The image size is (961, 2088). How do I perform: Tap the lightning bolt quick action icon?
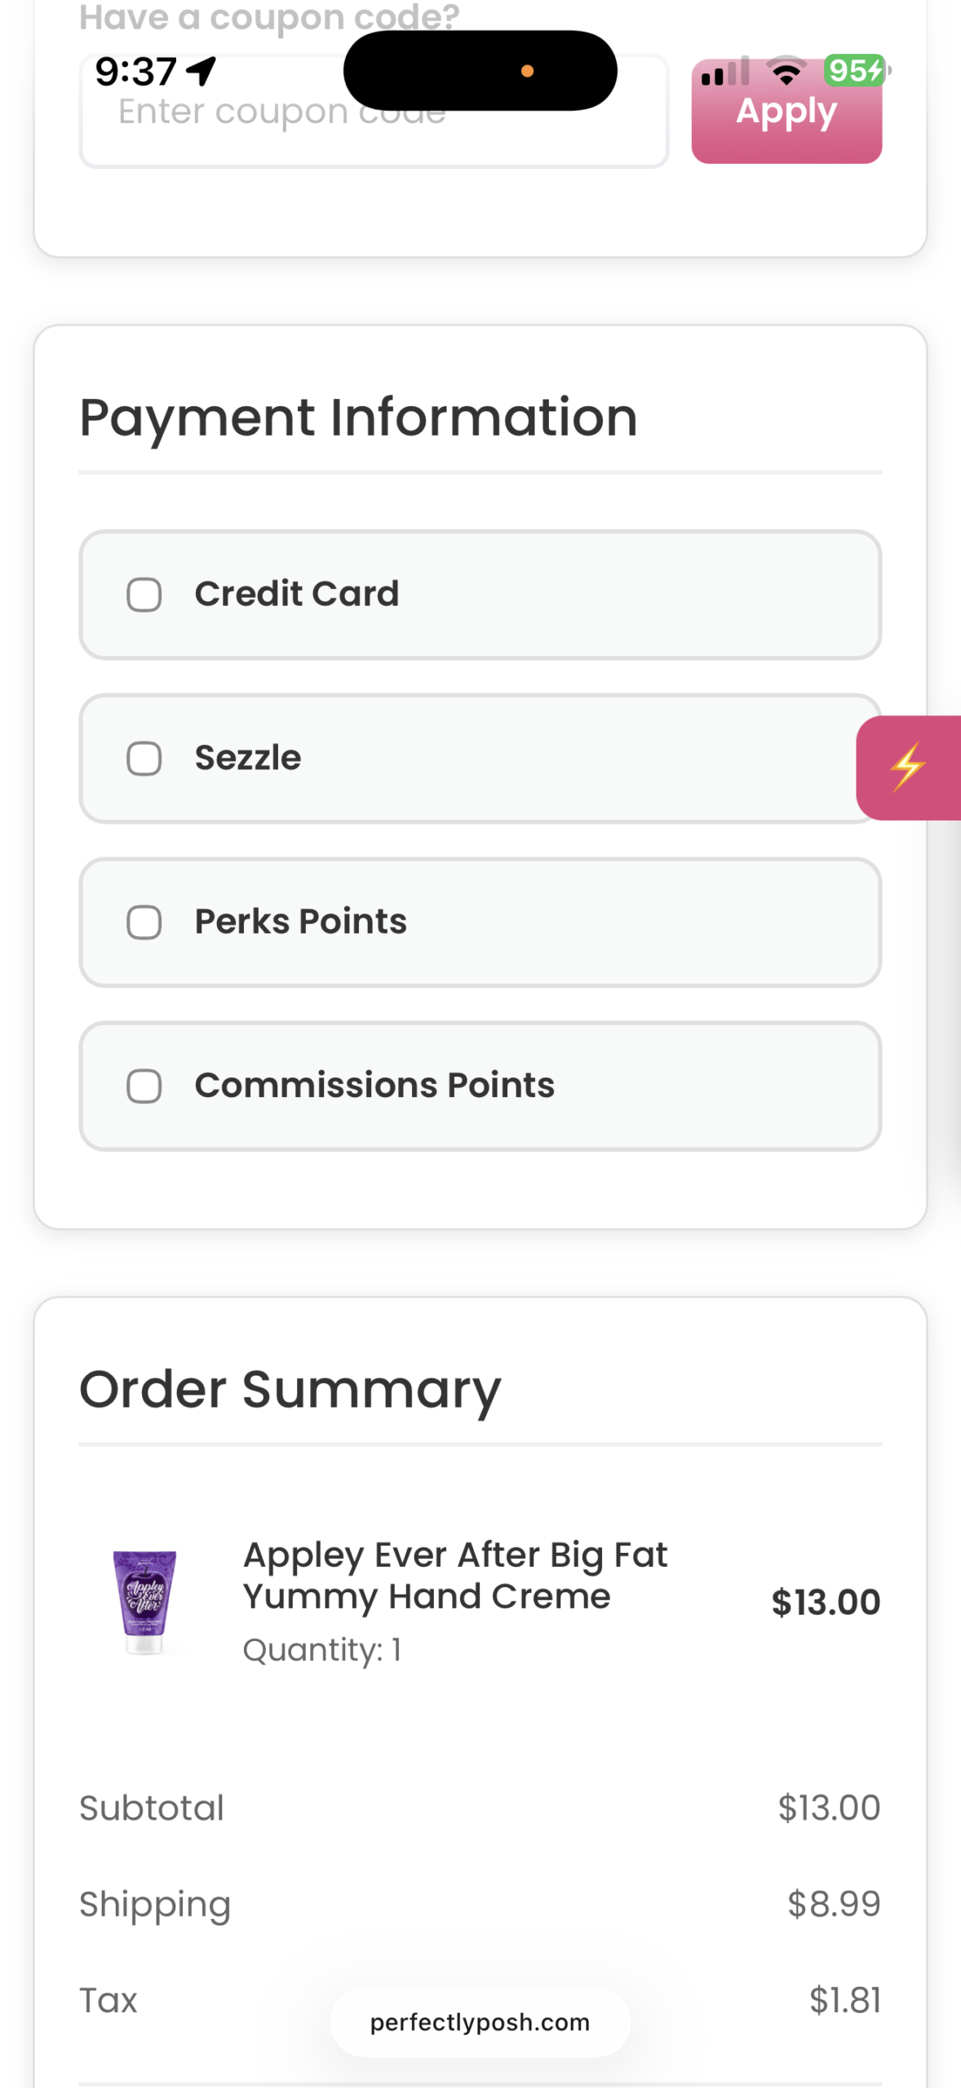[907, 768]
